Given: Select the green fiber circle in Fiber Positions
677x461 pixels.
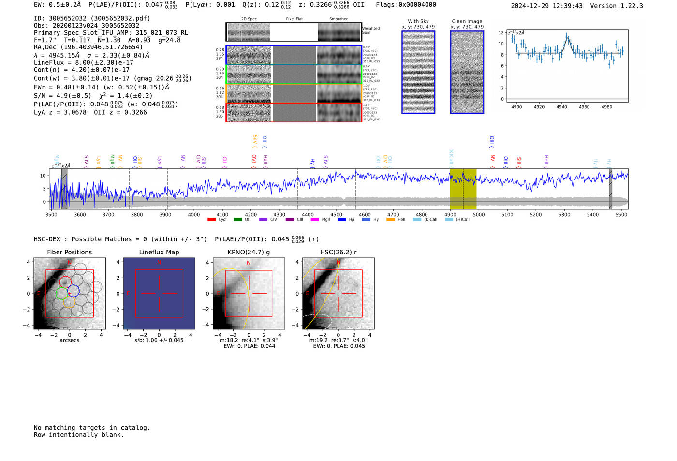Looking at the screenshot, I should [61, 293].
